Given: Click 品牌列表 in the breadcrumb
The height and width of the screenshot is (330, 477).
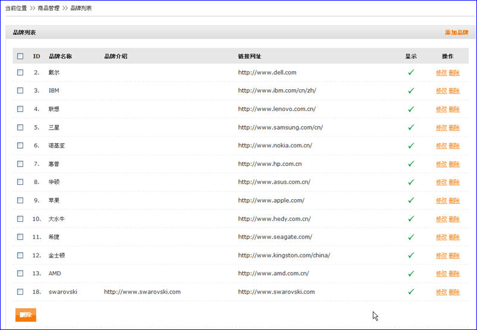Looking at the screenshot, I should click(81, 8).
